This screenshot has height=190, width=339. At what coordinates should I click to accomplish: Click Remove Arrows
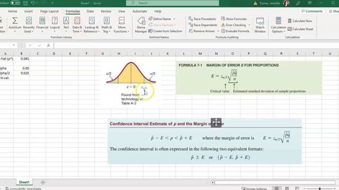(x=202, y=31)
